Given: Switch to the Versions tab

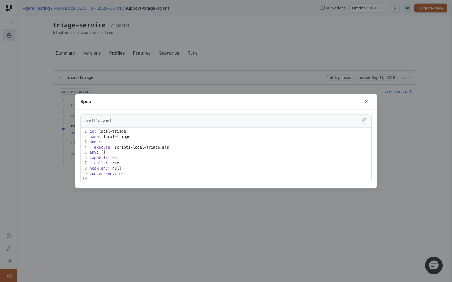Looking at the screenshot, I should (x=92, y=53).
